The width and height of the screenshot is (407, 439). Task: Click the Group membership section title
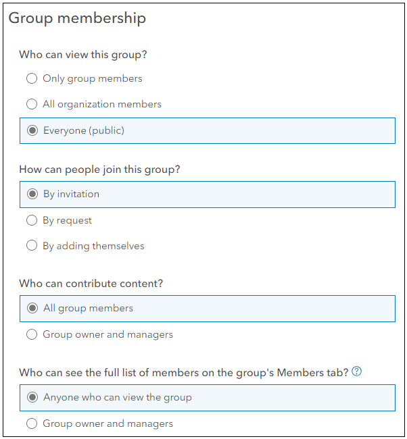coord(77,18)
